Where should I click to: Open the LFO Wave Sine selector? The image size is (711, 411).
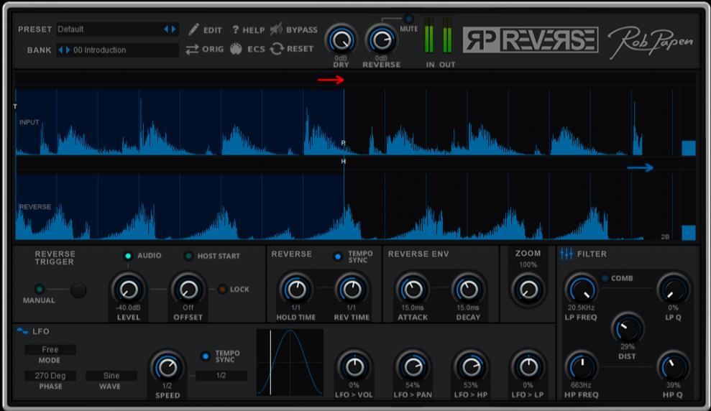111,376
